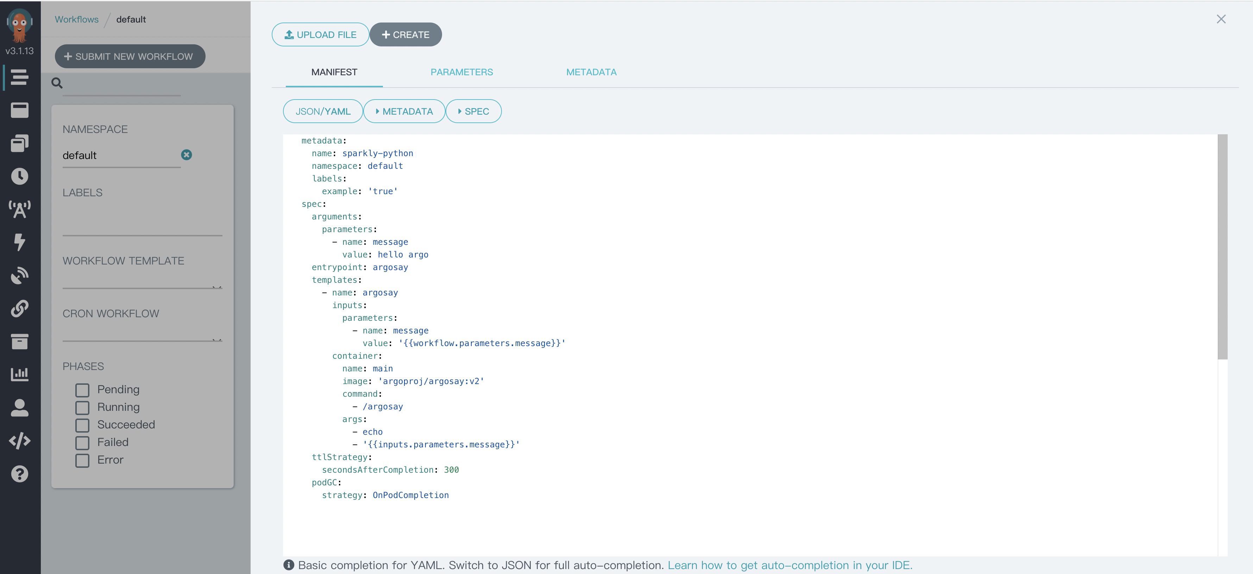Viewport: 1253px width, 574px height.
Task: Open Reports bar chart icon
Action: 19,374
